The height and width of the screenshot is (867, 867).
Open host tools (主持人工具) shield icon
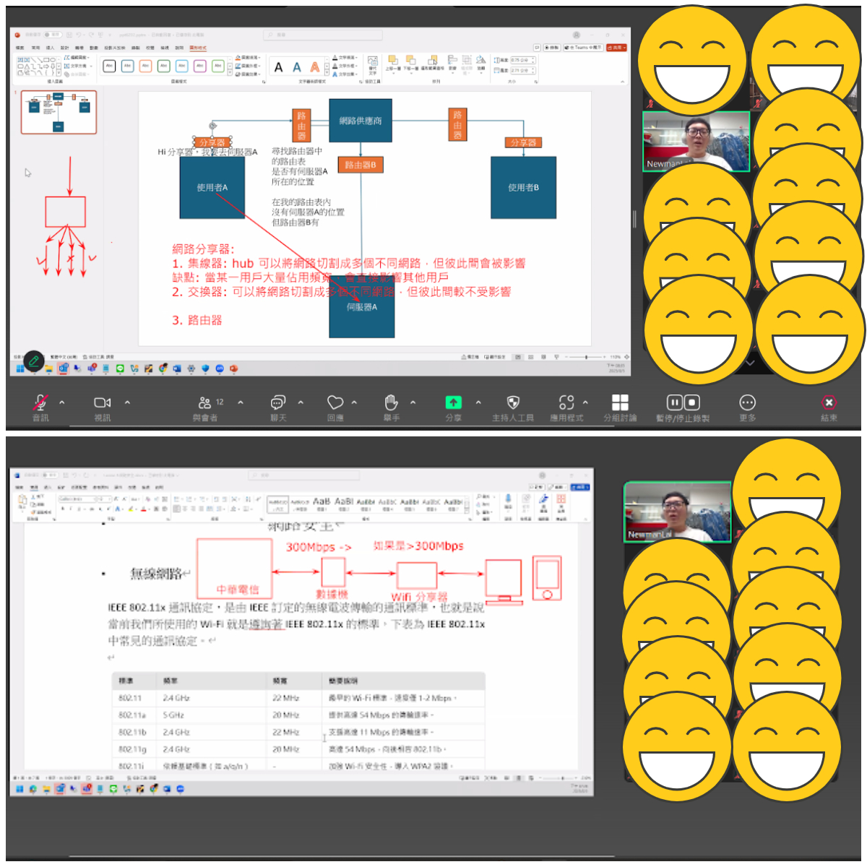point(513,403)
